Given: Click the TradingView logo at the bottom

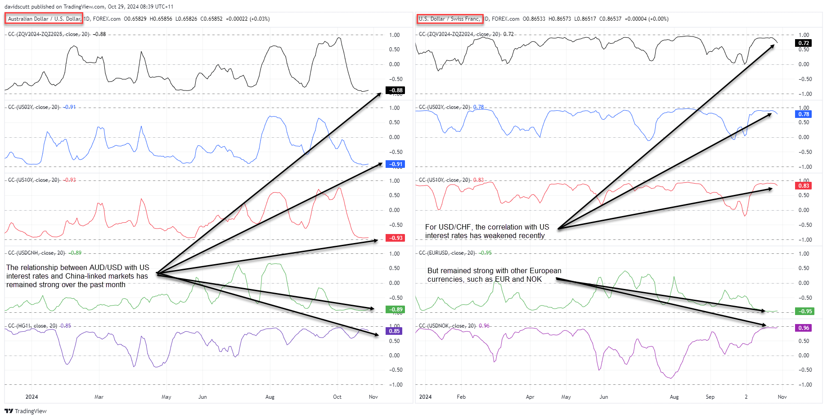Looking at the screenshot, I should pyautogui.click(x=26, y=411).
